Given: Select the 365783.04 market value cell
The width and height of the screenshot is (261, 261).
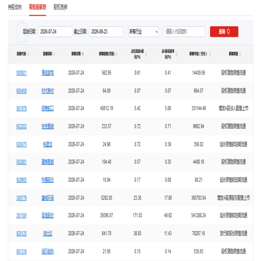Looking at the screenshot, I should click(199, 198).
